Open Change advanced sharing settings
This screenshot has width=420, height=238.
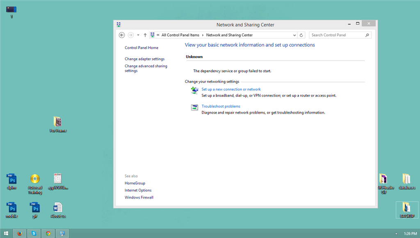click(x=146, y=69)
